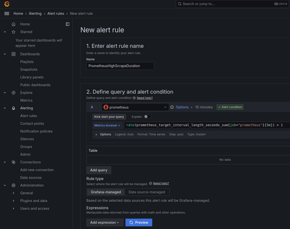Click the search magnifier icon
Viewport: 290px width, 229px height.
(x=180, y=4)
